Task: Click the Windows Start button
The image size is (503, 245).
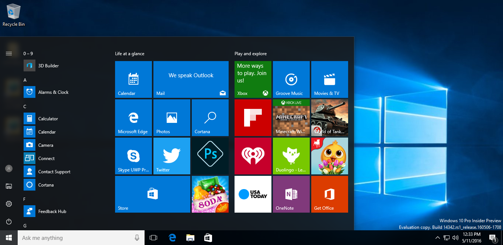Action: coord(9,238)
